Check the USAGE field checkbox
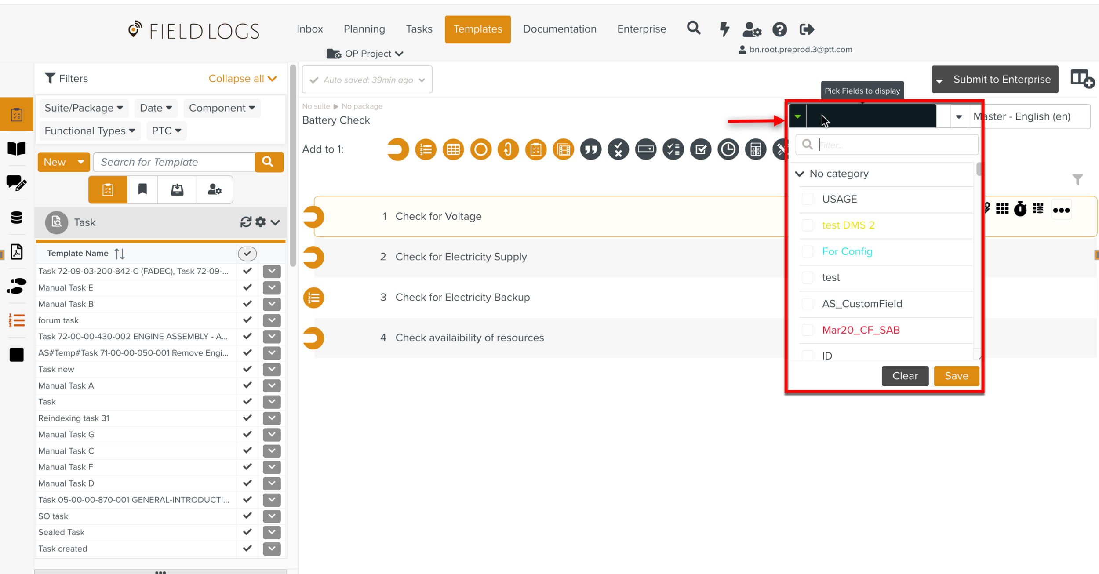1099x574 pixels. [807, 199]
